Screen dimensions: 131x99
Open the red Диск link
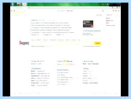click(x=107, y=23)
